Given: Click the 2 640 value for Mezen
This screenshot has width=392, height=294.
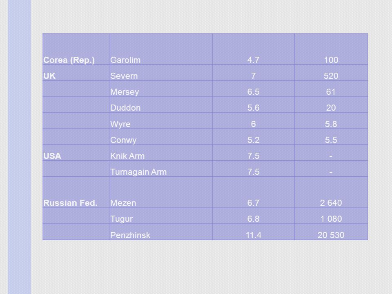Looking at the screenshot, I should tap(331, 203).
